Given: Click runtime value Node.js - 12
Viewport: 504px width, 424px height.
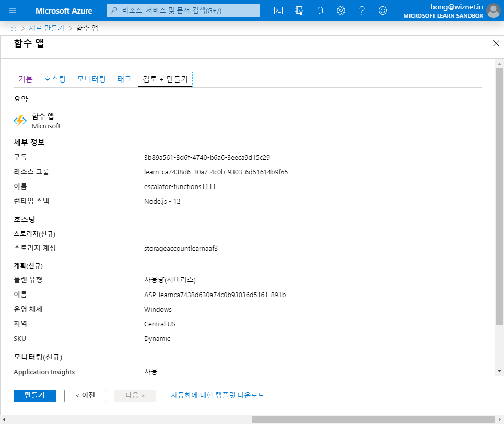Looking at the screenshot, I should pos(162,202).
